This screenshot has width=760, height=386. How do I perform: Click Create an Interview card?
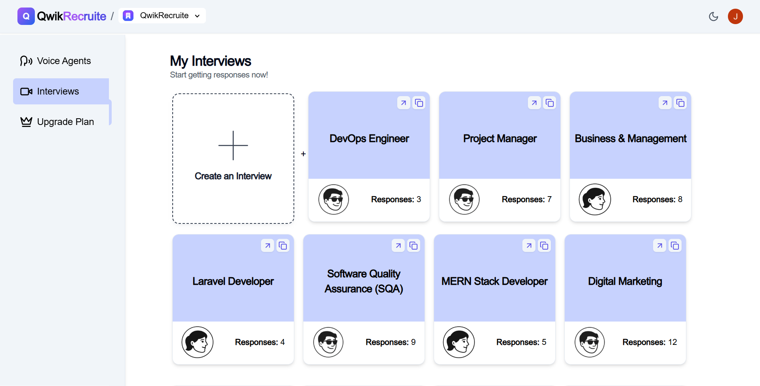[233, 159]
